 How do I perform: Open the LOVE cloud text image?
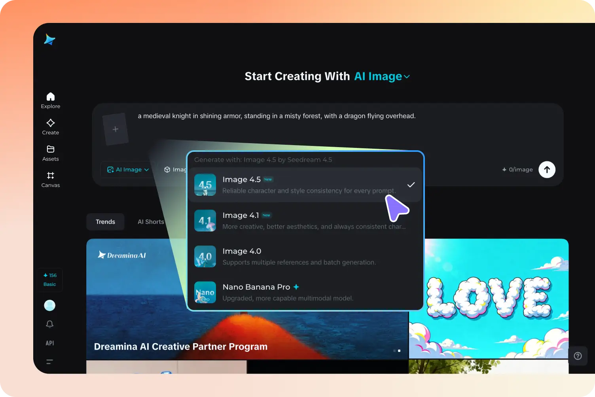click(x=489, y=299)
